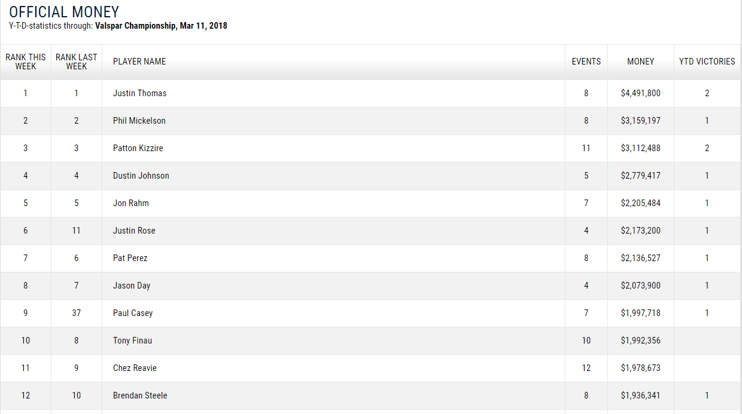The height and width of the screenshot is (414, 742).
Task: Click Justin Thomas's $4,491,800 money cell
Action: click(640, 93)
